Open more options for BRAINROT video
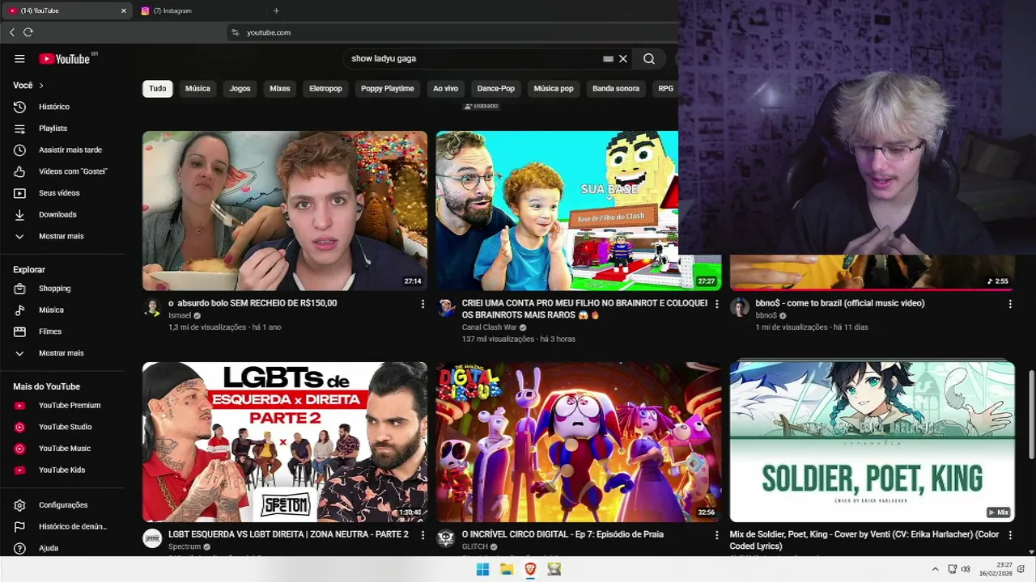This screenshot has width=1036, height=582. click(x=716, y=304)
